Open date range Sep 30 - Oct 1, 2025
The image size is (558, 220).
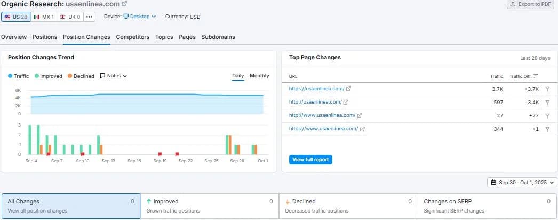pyautogui.click(x=522, y=182)
